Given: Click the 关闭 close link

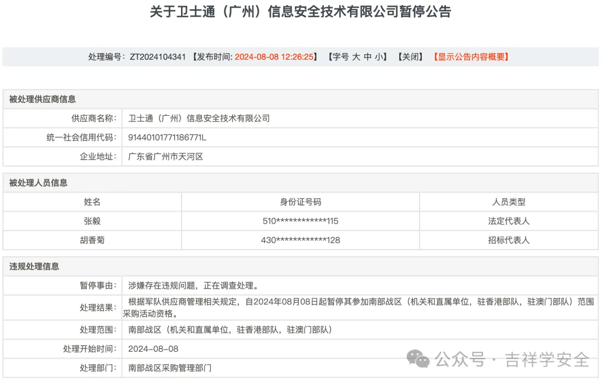Looking at the screenshot, I should point(410,57).
